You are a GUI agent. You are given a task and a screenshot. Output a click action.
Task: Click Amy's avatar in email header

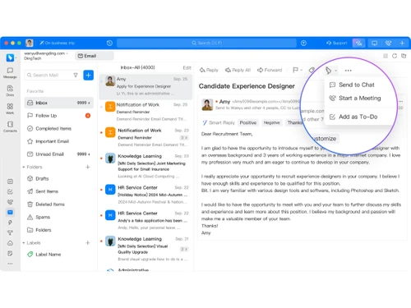click(207, 104)
